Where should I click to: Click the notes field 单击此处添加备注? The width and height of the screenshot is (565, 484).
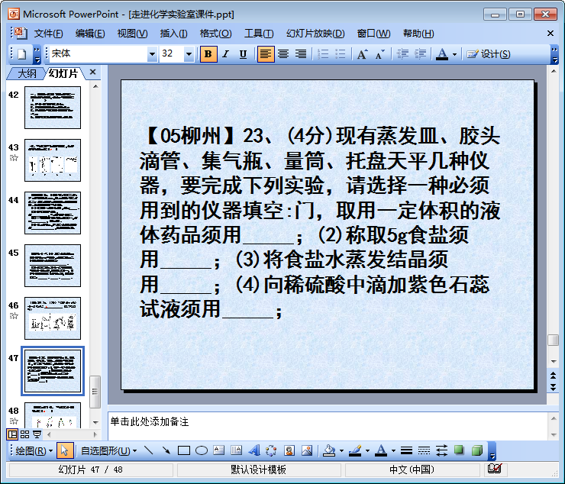coord(327,426)
